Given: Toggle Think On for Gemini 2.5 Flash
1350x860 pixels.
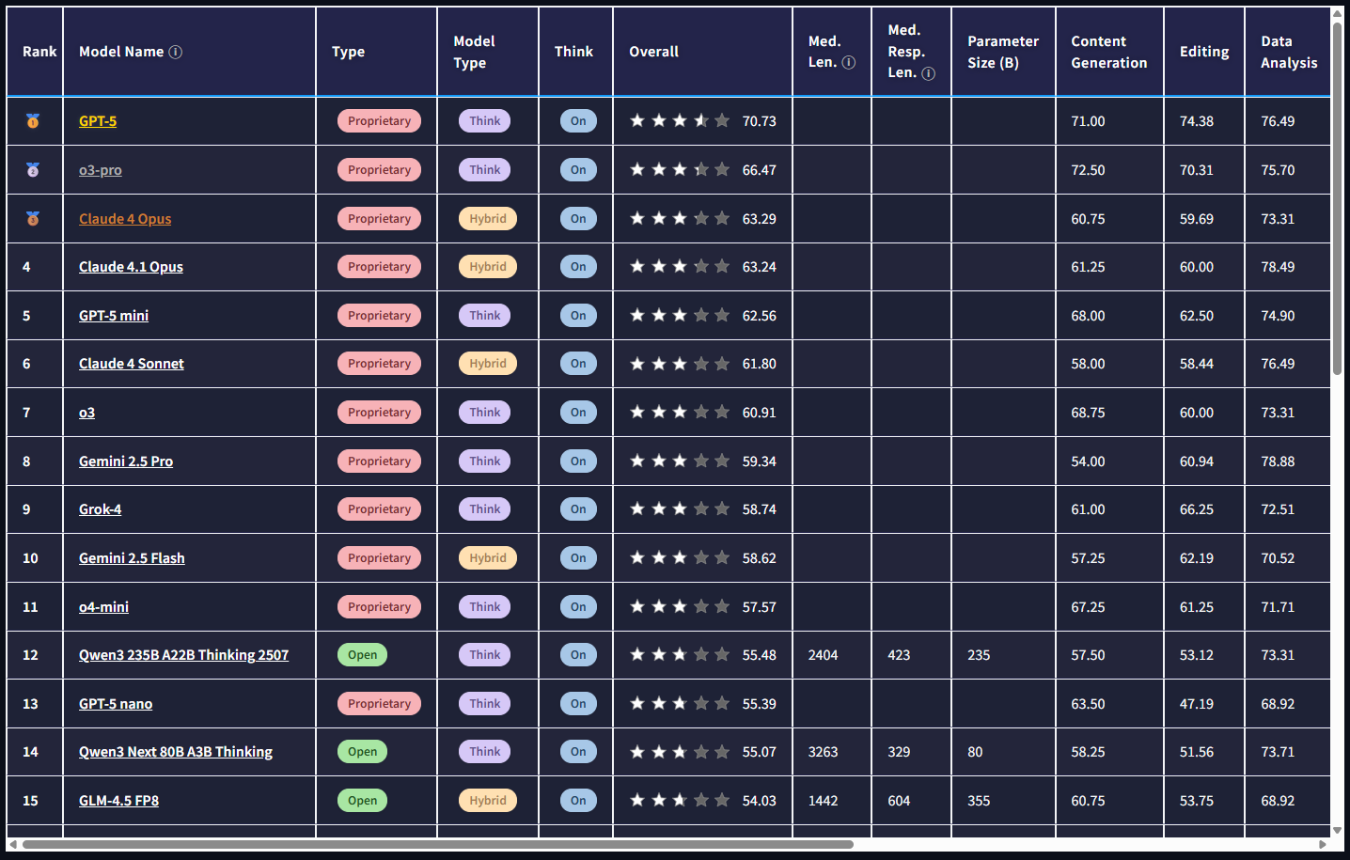Looking at the screenshot, I should (578, 558).
